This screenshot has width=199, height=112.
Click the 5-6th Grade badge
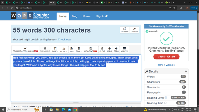[178, 98]
